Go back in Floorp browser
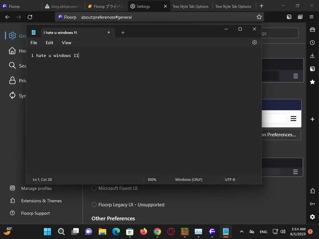Image resolution: width=319 pixels, height=239 pixels. pyautogui.click(x=7, y=17)
